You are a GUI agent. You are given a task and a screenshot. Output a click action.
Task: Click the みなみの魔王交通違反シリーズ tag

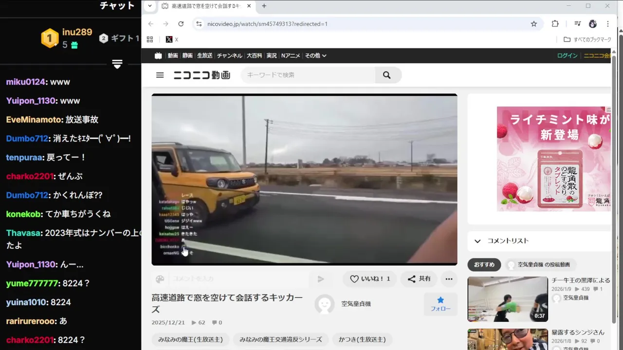pyautogui.click(x=281, y=339)
